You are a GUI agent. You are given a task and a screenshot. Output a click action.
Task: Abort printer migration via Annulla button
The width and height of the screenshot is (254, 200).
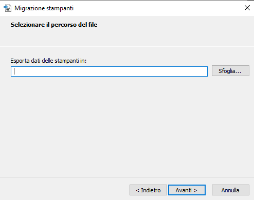[x=230, y=190]
